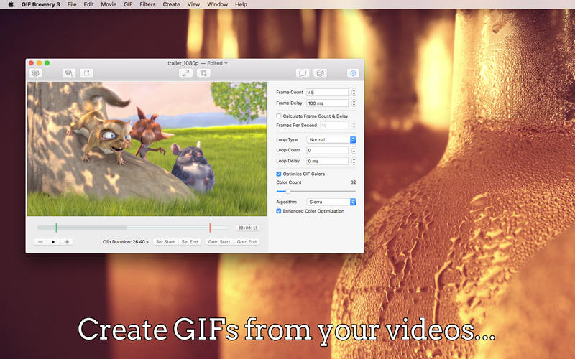Click the Color Count slider handle
Screen dimensions: 575x359
288,191
